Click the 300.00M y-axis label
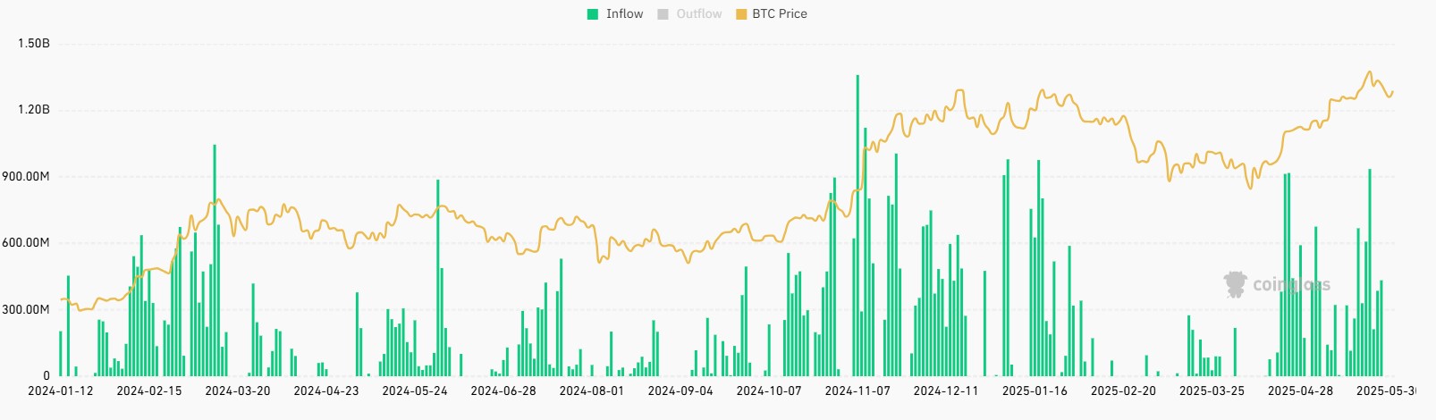 click(x=25, y=310)
